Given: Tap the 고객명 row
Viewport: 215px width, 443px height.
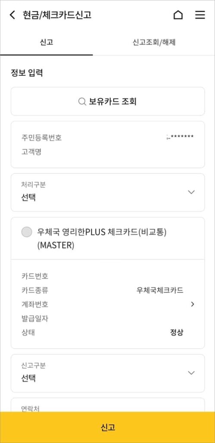Looking at the screenshot, I should coord(107,152).
